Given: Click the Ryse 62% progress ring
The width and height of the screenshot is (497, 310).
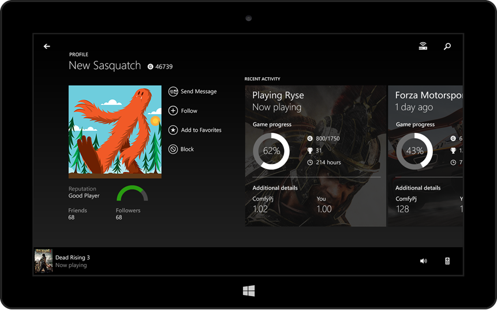Looking at the screenshot, I should pos(271,151).
